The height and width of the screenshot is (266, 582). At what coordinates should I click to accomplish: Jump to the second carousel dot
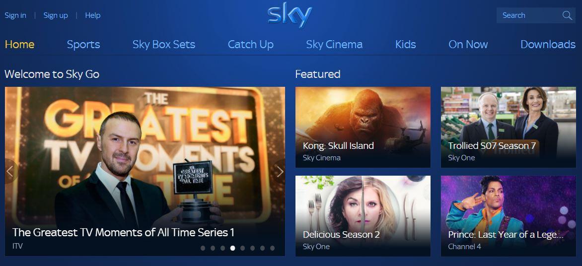213,248
